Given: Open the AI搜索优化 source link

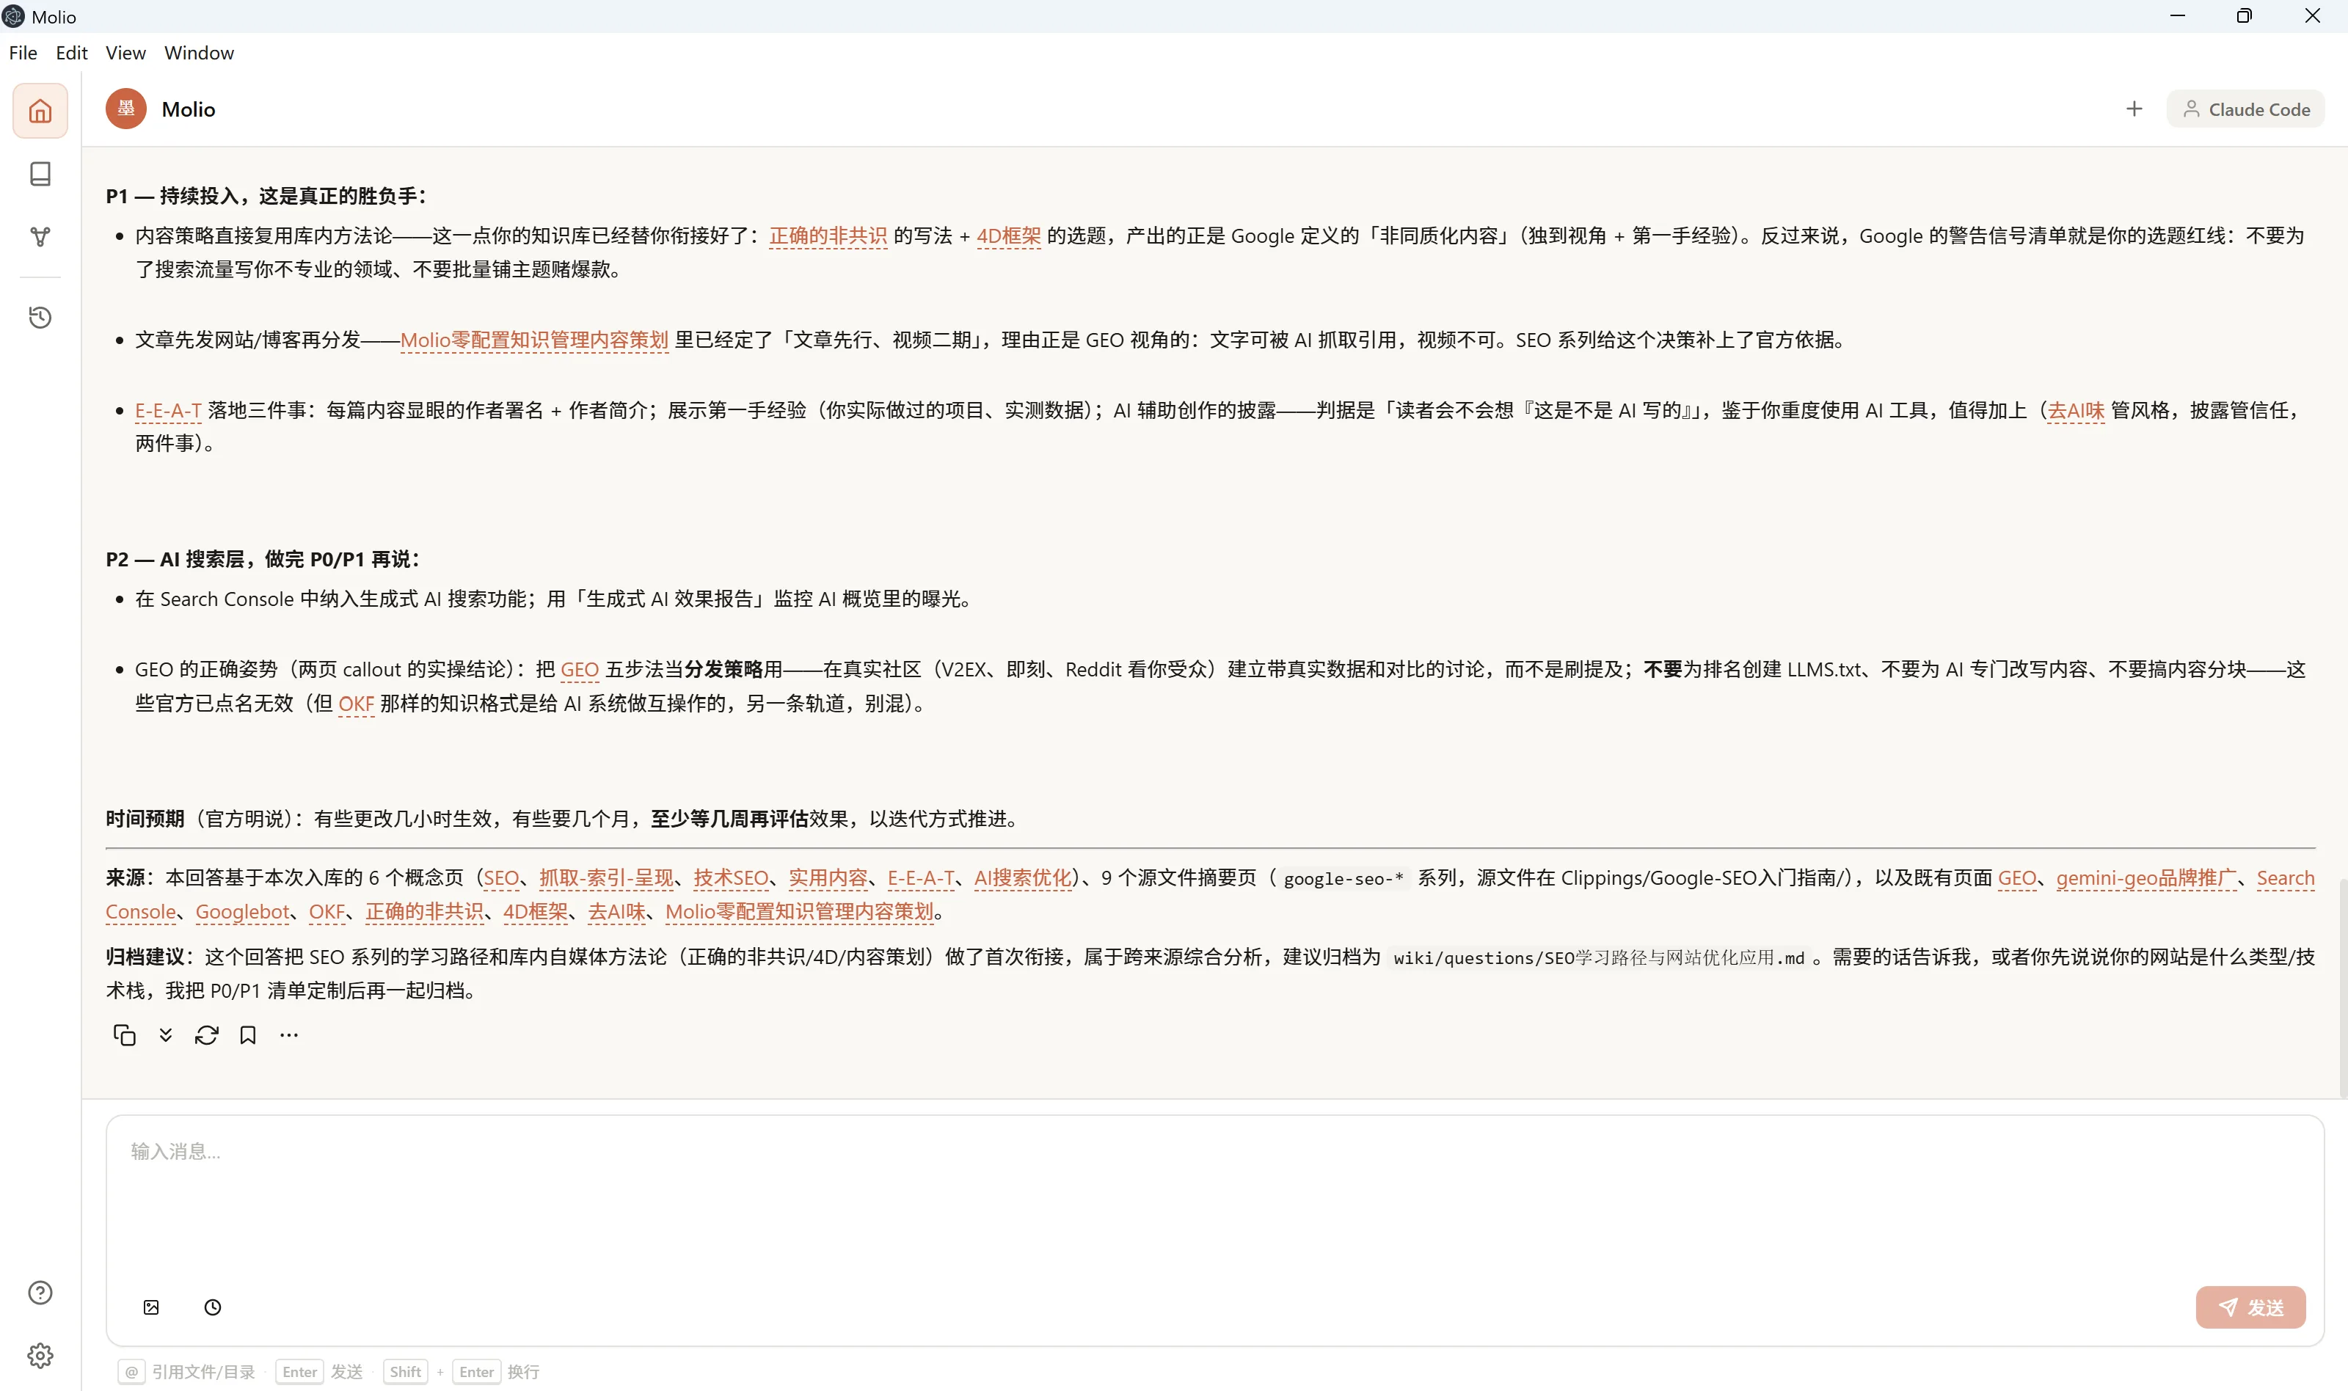Looking at the screenshot, I should [1023, 878].
